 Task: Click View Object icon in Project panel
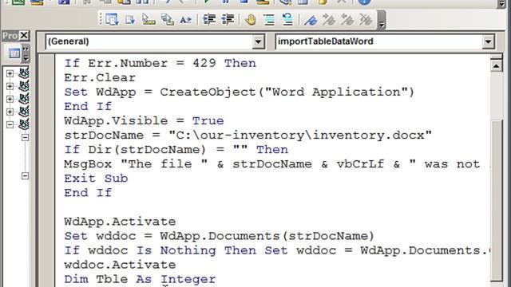coord(14,53)
